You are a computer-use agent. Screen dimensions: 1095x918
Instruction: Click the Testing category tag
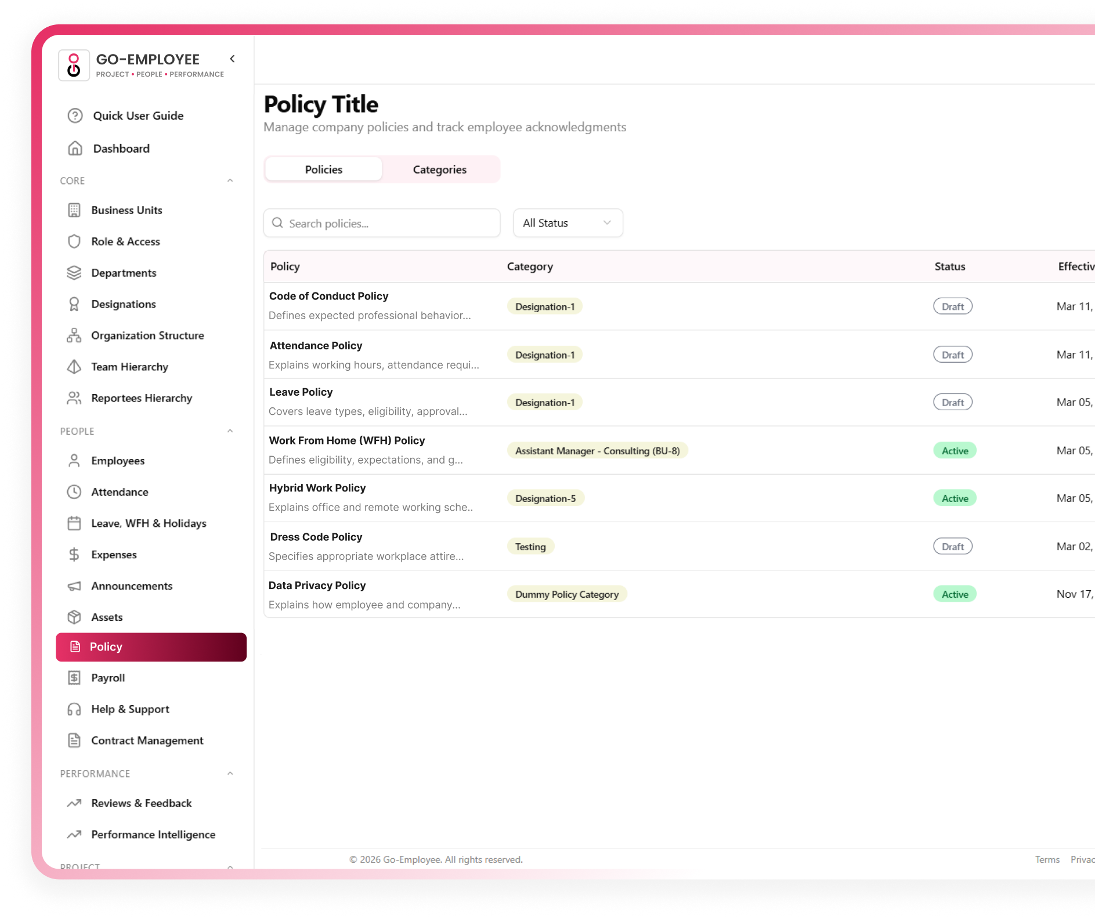coord(530,547)
